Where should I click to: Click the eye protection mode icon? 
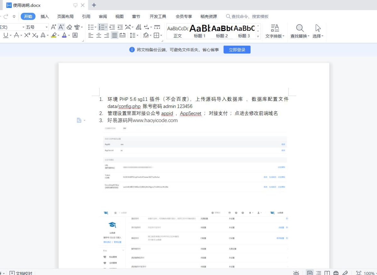[296, 273]
